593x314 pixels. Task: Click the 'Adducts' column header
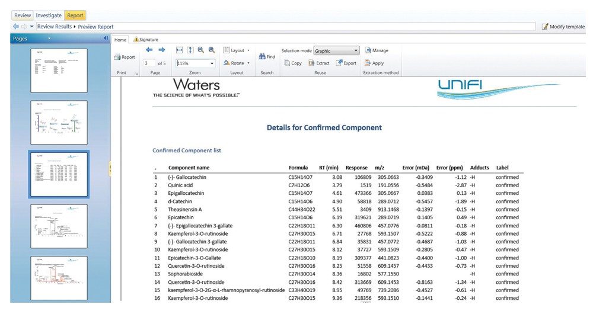[480, 168]
